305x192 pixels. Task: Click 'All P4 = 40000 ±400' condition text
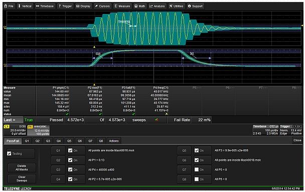point(101,170)
